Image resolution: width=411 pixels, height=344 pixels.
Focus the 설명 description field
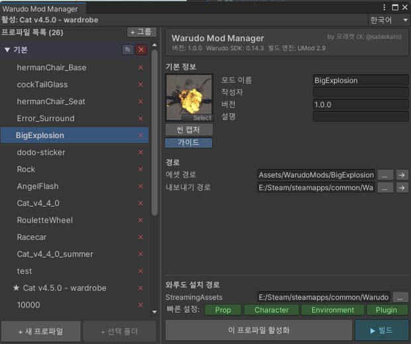coord(361,117)
